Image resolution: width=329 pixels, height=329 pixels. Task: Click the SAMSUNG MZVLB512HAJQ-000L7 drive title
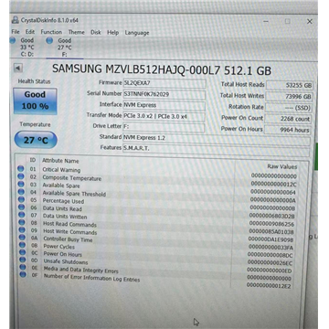point(162,69)
